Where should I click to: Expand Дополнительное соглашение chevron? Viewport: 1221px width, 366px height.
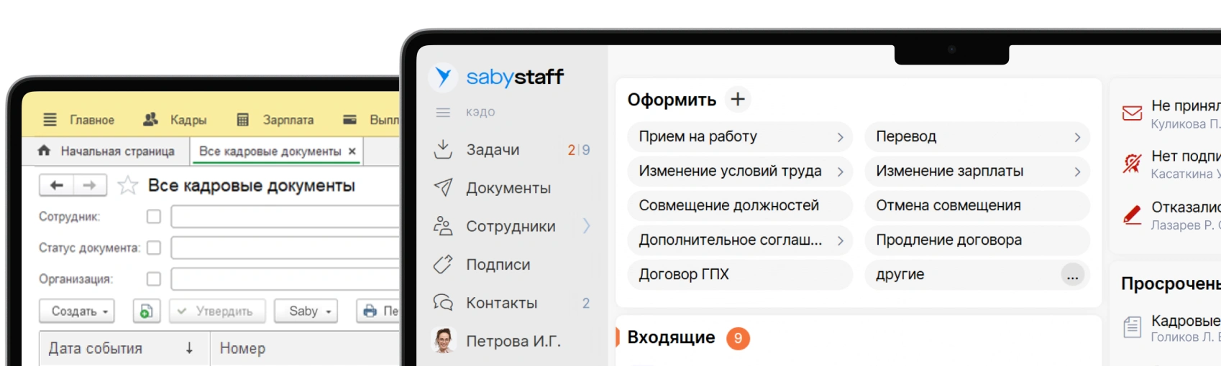(x=840, y=240)
